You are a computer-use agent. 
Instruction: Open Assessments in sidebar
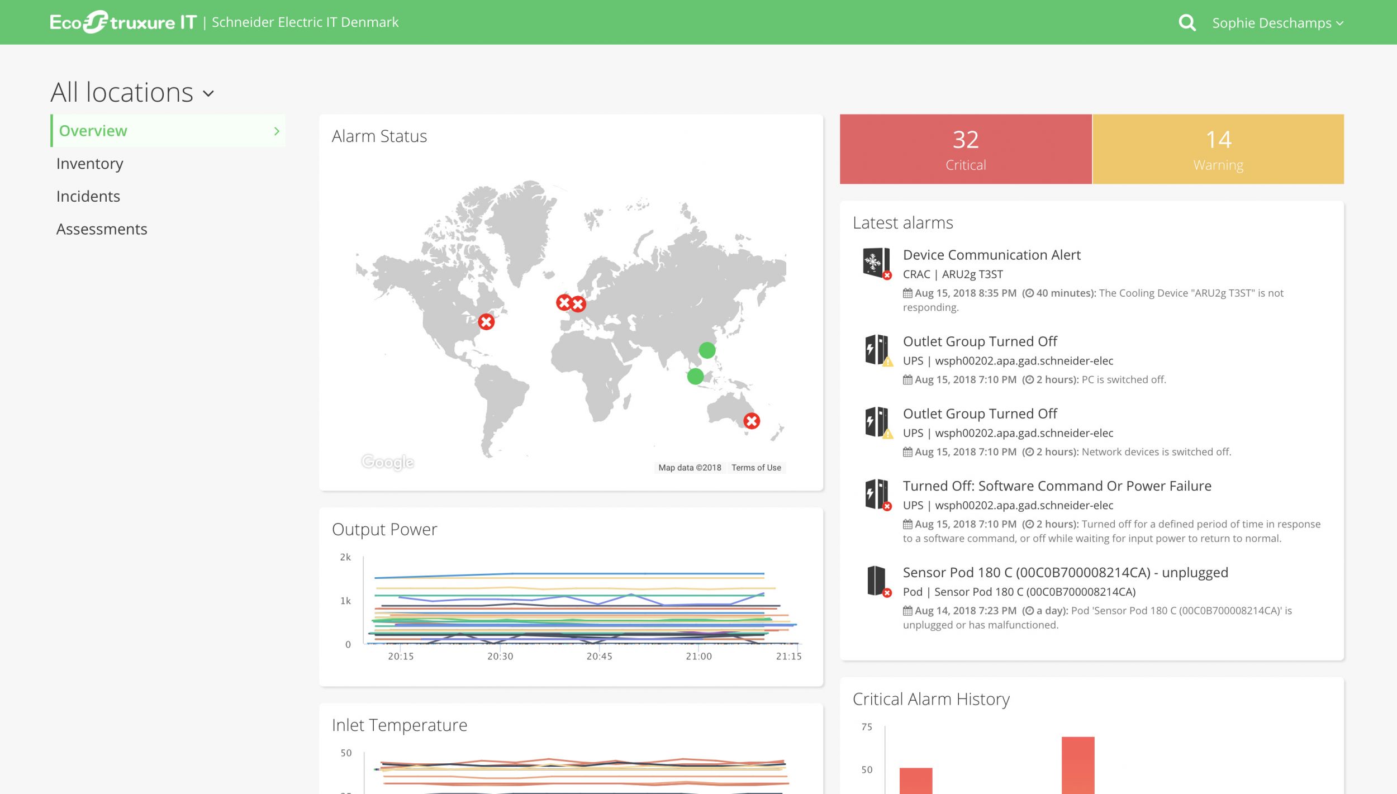[x=102, y=229]
